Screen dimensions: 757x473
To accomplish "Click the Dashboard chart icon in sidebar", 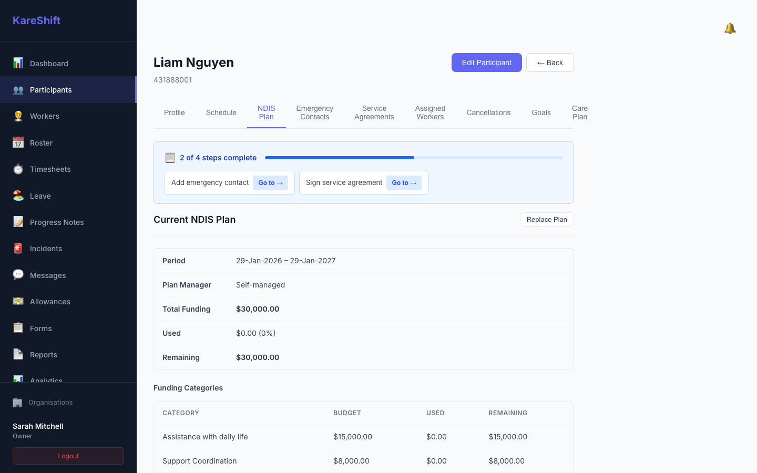I will (x=18, y=63).
